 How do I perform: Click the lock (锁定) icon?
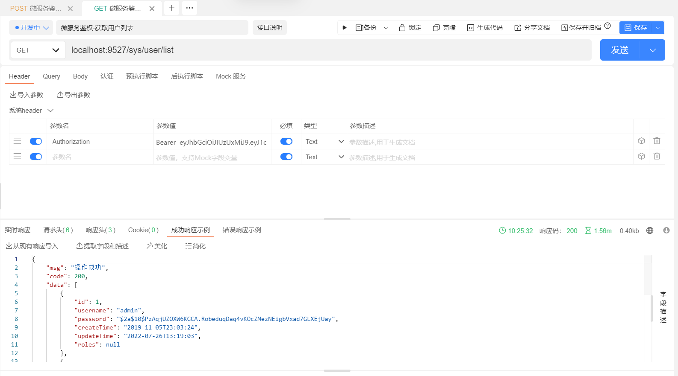coord(402,28)
